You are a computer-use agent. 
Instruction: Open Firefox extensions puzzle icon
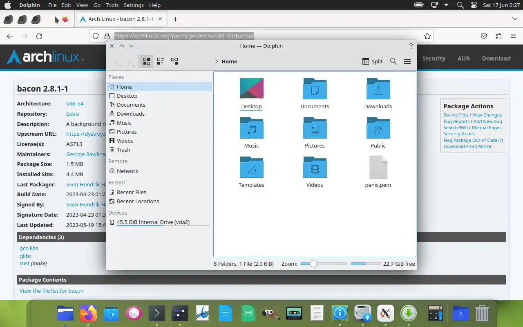[498, 36]
